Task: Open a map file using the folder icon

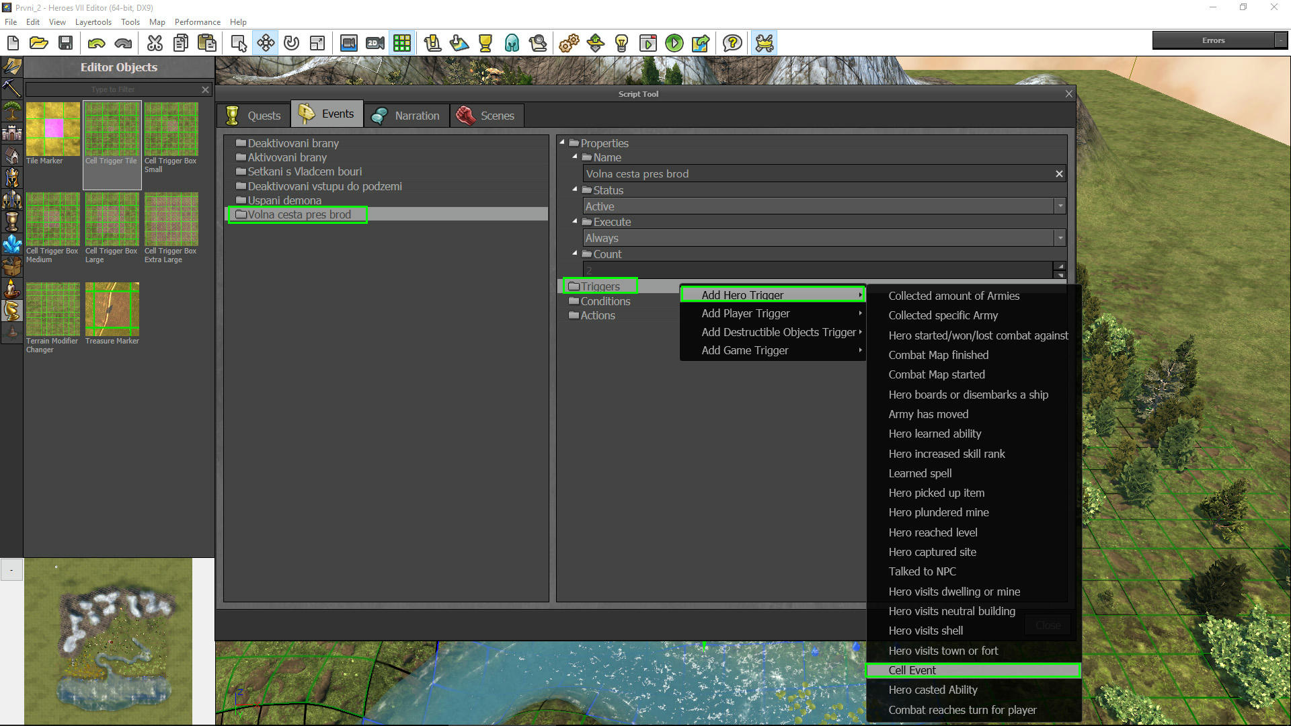Action: click(x=39, y=43)
